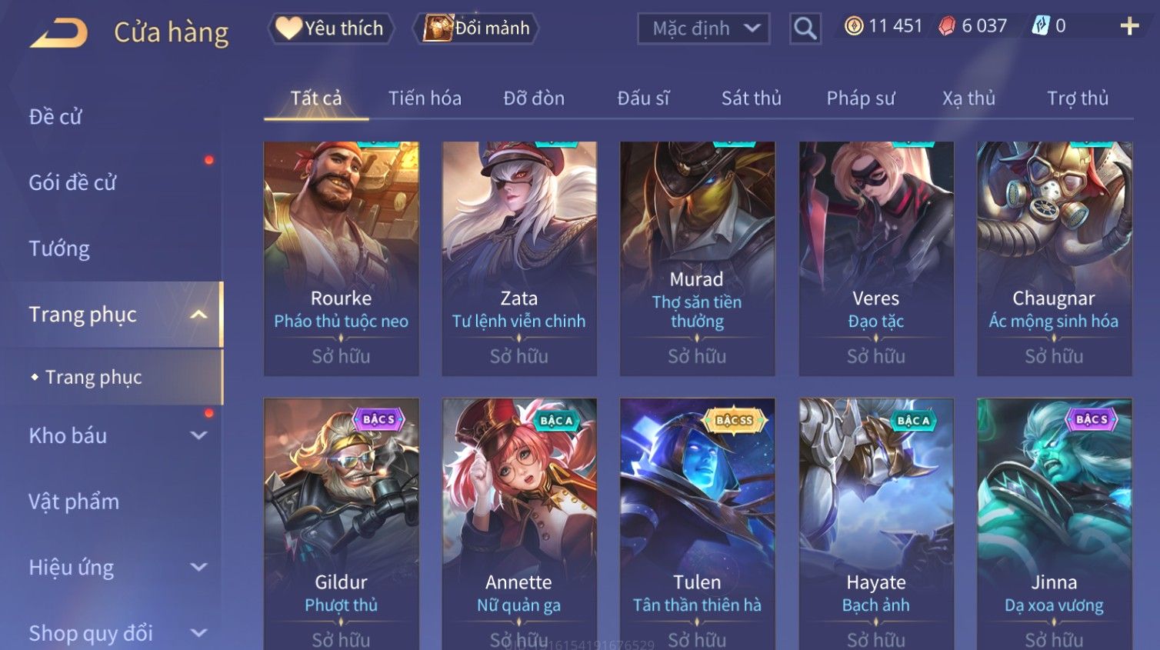Switch to the Pháp sư tab
This screenshot has width=1160, height=650.
(861, 98)
